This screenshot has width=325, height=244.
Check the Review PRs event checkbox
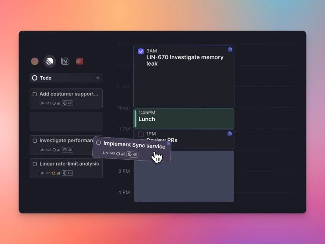point(141,135)
